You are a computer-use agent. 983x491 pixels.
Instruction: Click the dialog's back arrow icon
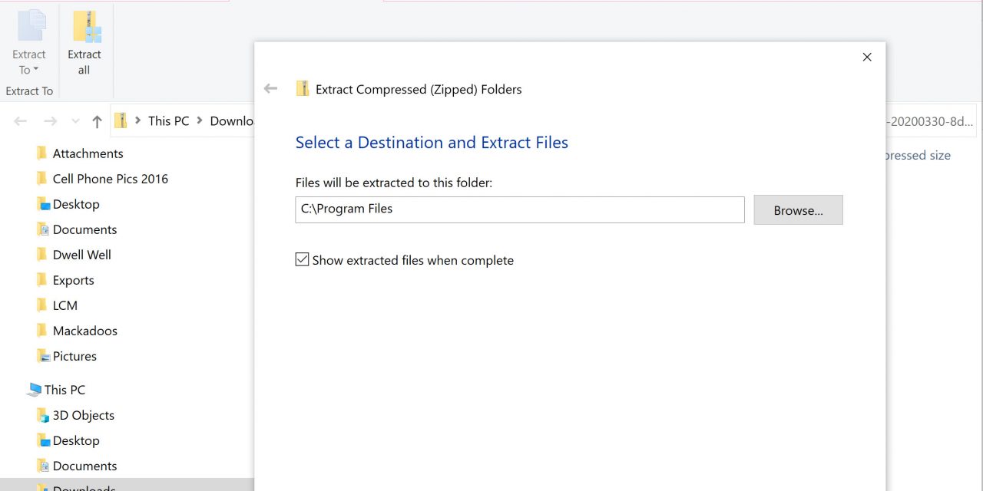(270, 89)
